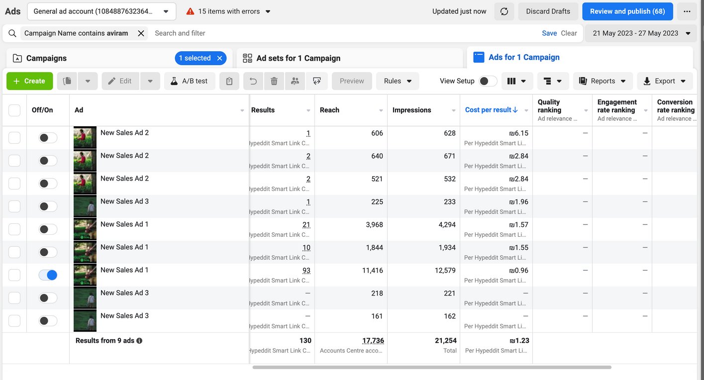Click the A/B test button

pos(190,81)
